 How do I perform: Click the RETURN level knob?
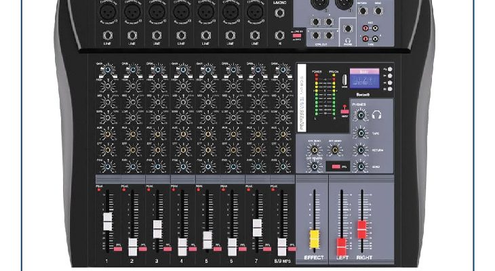(360, 150)
